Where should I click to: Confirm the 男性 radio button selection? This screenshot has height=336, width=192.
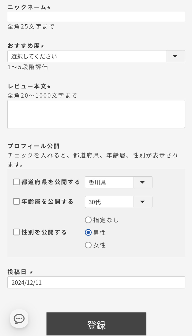[88, 232]
